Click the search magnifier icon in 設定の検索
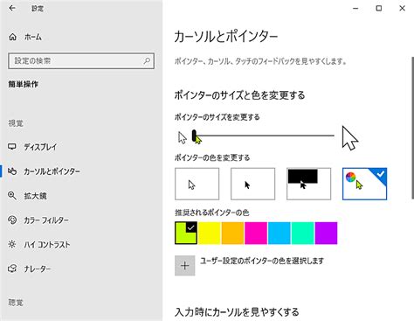The image size is (414, 321). click(x=147, y=60)
